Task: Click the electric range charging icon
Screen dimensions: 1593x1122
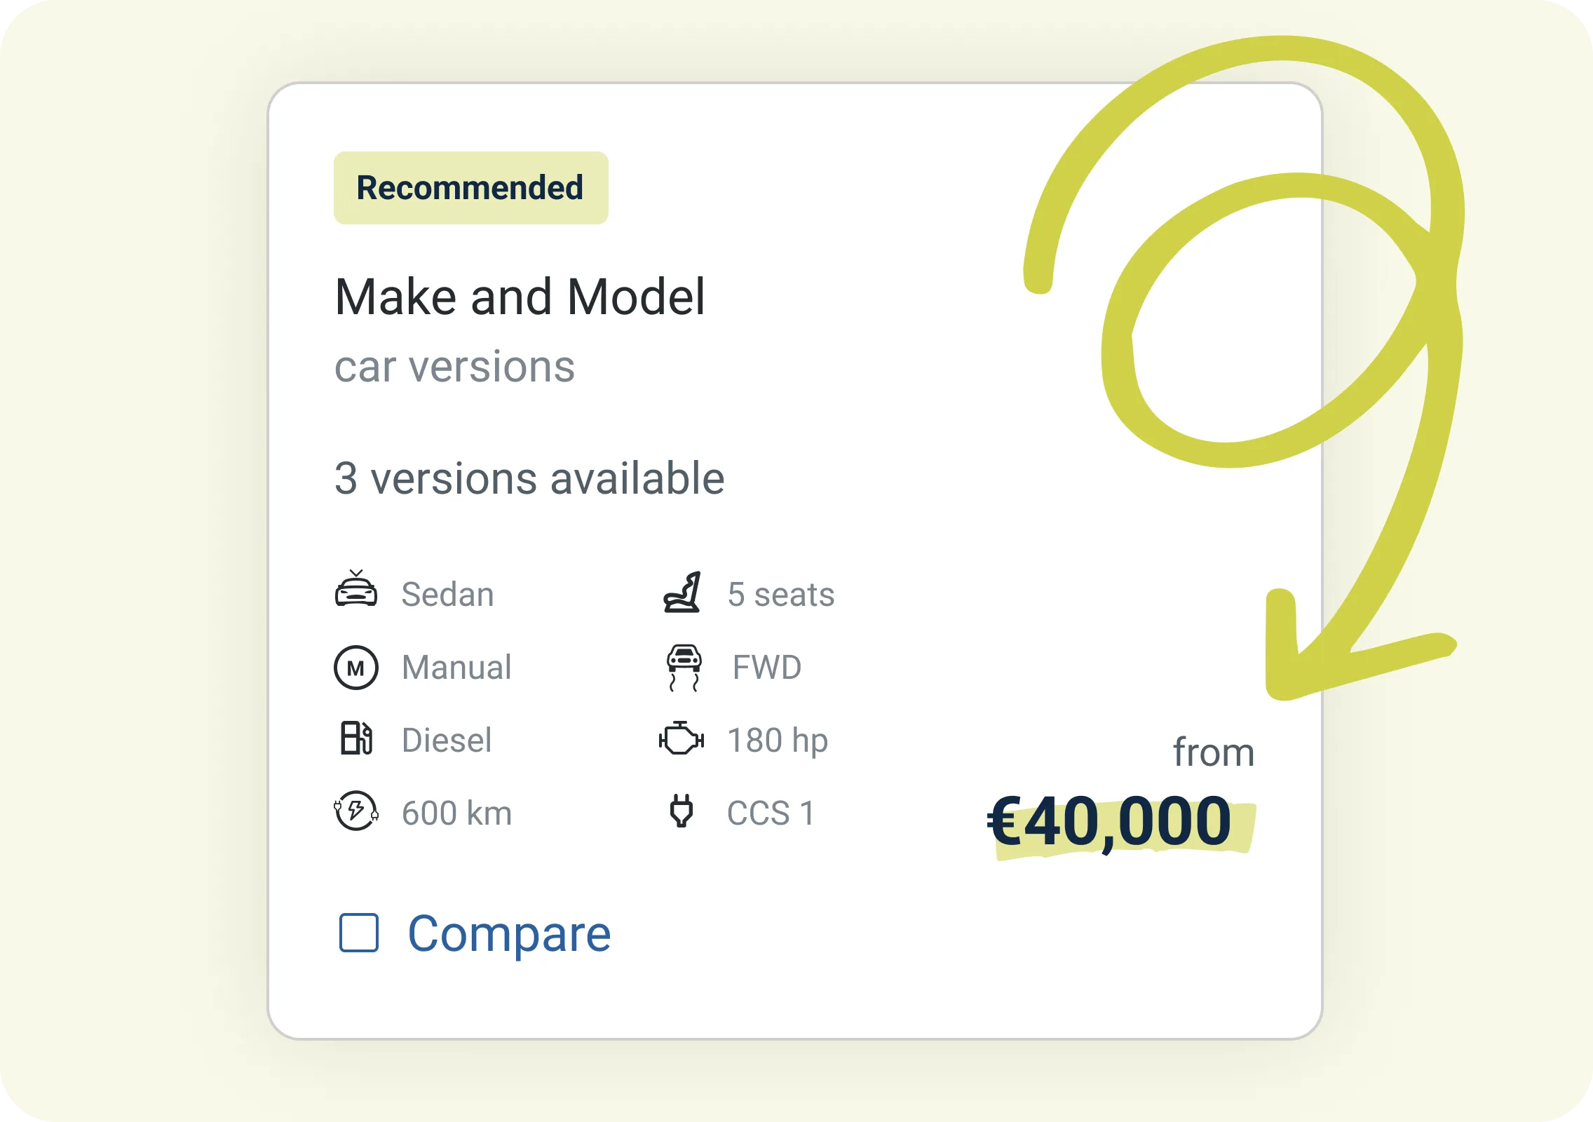Action: [x=356, y=811]
